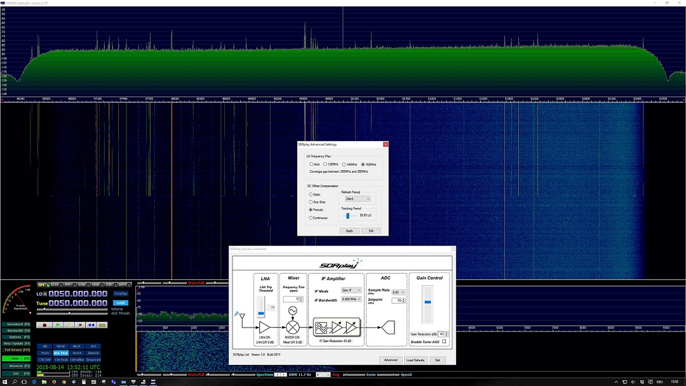Select Auto LO frequency plan

(x=314, y=164)
